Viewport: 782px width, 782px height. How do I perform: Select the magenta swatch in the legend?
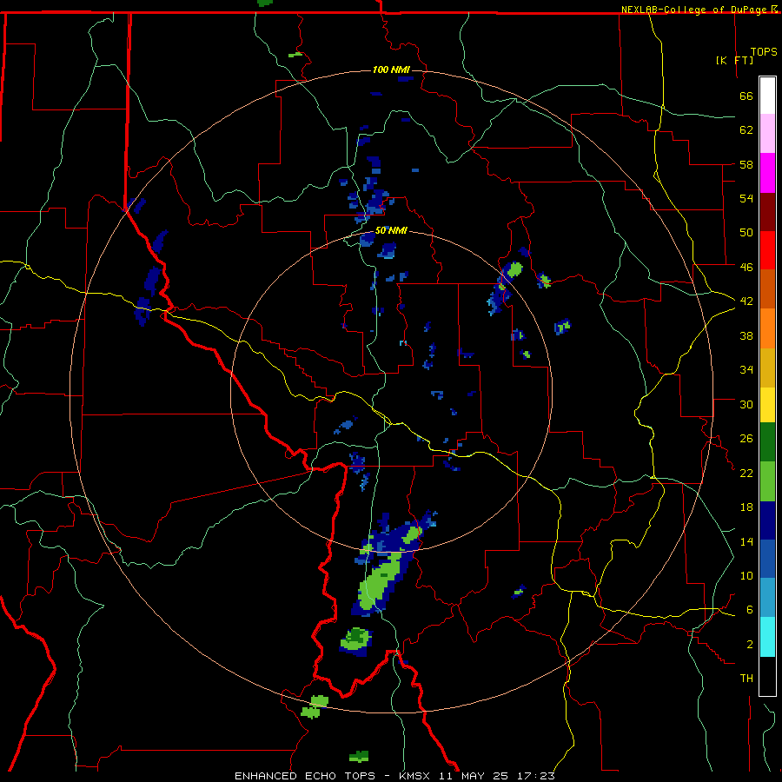(x=767, y=173)
